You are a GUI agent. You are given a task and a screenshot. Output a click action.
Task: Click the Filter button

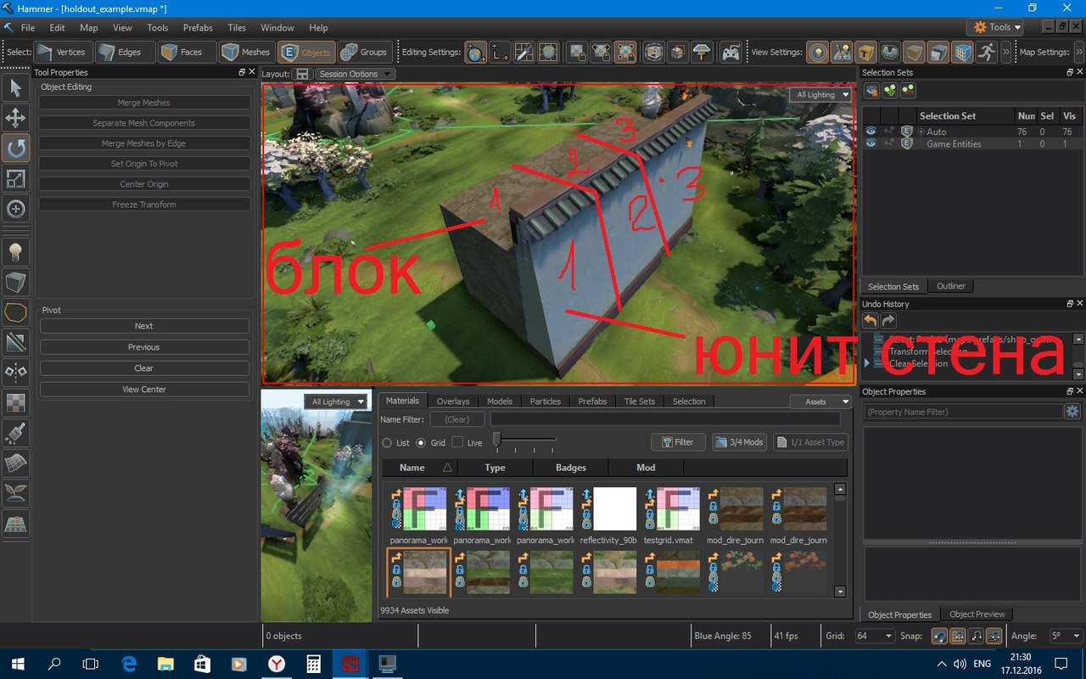point(677,442)
